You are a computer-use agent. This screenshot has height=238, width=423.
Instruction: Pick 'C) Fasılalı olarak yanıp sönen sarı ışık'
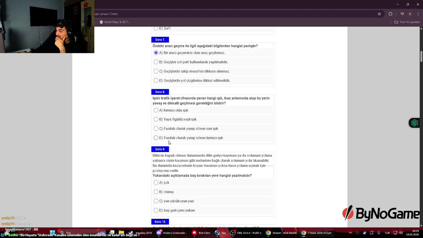tap(156, 129)
